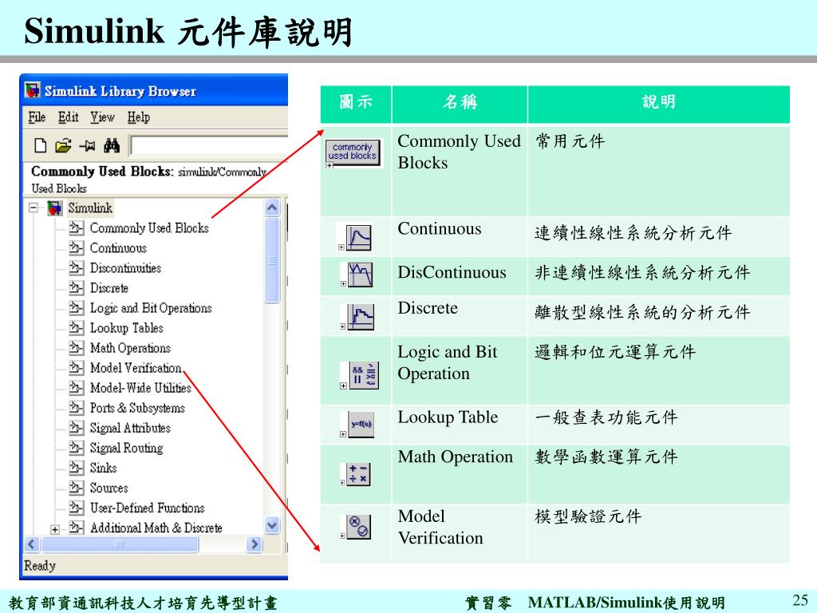This screenshot has width=817, height=613.
Task: Click the horizontal scroll left arrow
Action: [x=32, y=544]
